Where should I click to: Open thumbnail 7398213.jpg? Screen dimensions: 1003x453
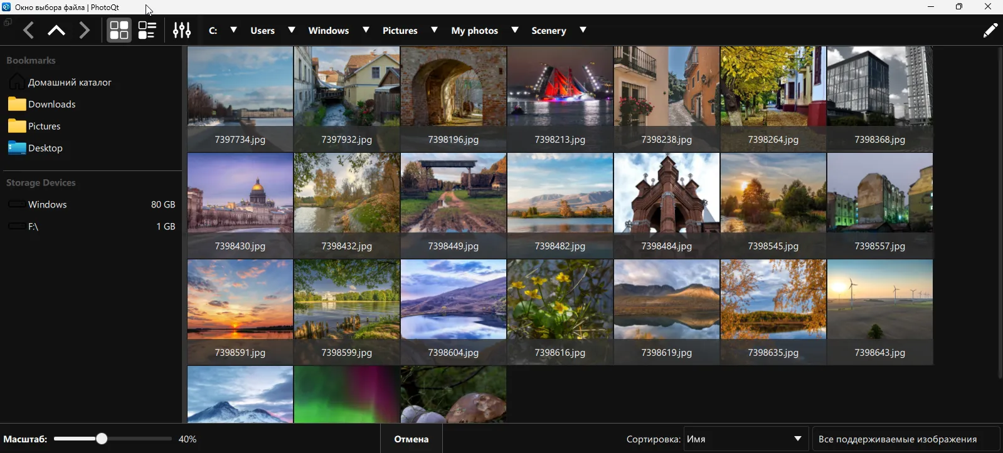point(560,98)
